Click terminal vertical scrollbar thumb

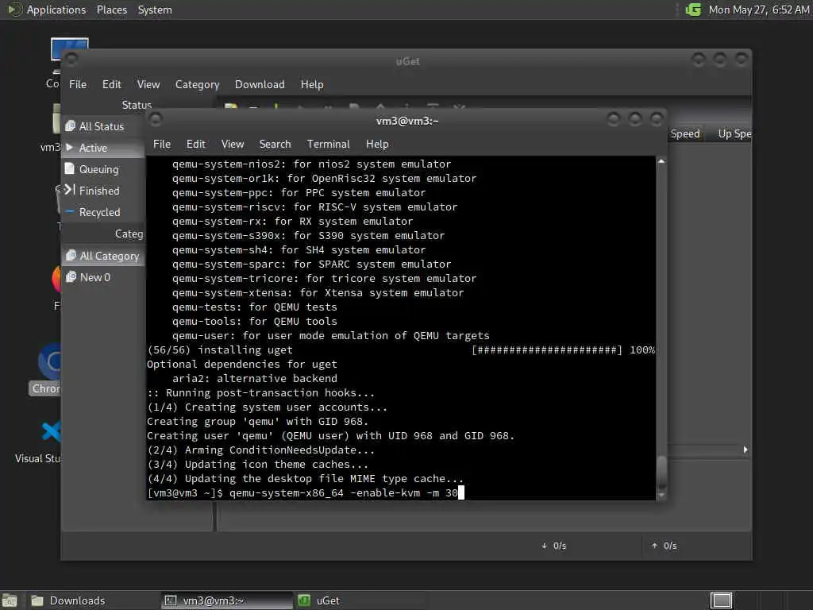(x=661, y=472)
